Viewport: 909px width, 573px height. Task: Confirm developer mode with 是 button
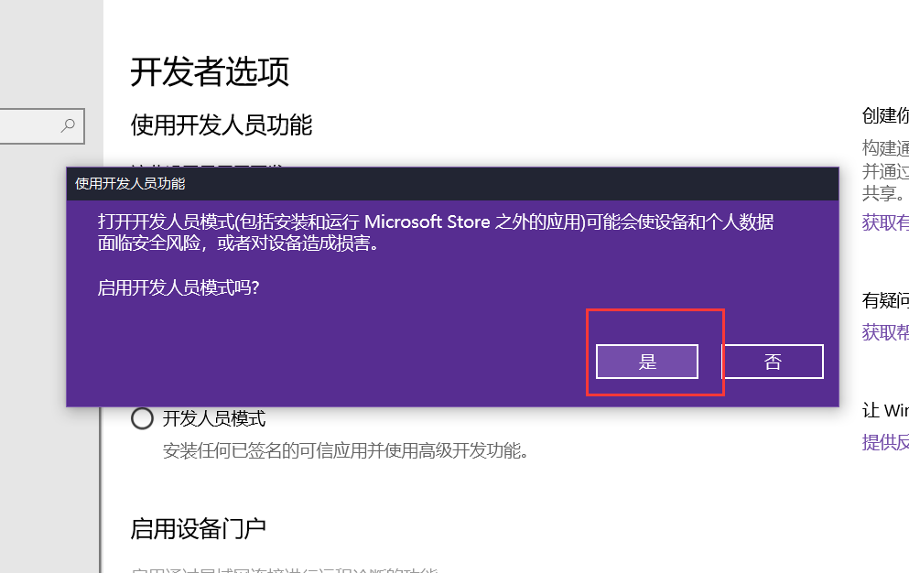(647, 362)
